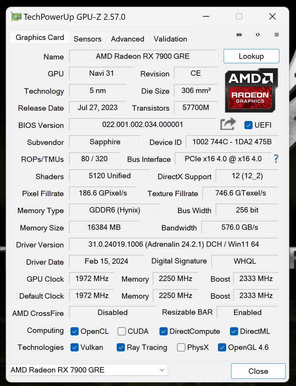Switch to the Advanced tab
This screenshot has height=386, width=296.
[x=127, y=39]
